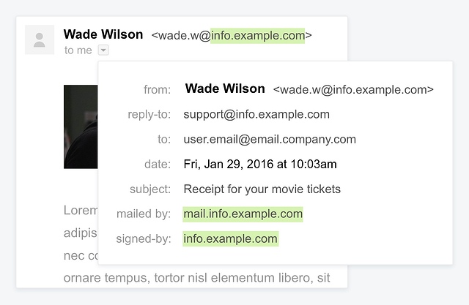Click the reply-to address support@info.example.com

coord(256,114)
